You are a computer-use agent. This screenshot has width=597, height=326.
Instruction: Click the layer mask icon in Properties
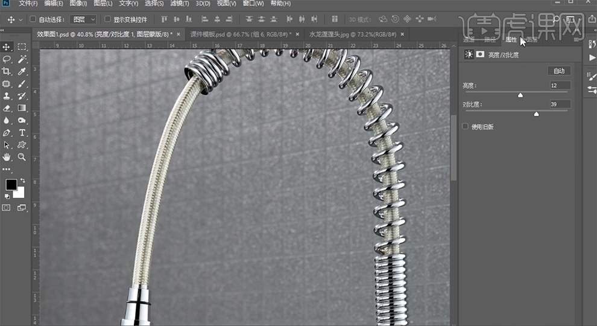click(480, 54)
